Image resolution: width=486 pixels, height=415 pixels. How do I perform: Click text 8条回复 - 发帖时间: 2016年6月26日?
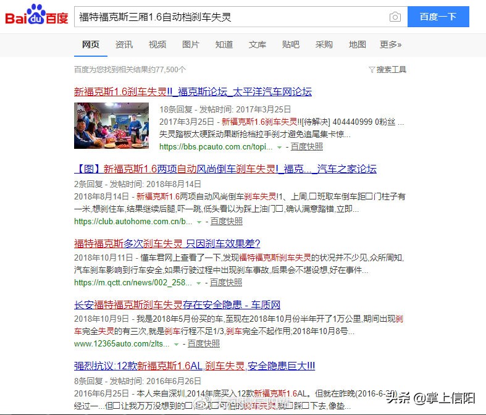click(138, 381)
